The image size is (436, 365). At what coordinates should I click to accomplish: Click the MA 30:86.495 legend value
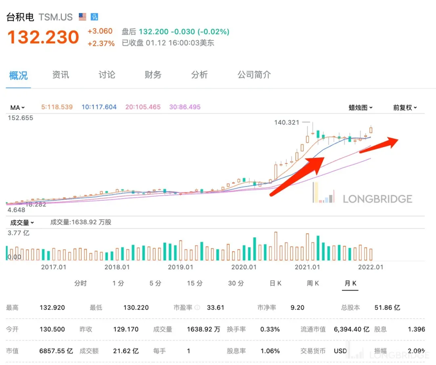(185, 107)
